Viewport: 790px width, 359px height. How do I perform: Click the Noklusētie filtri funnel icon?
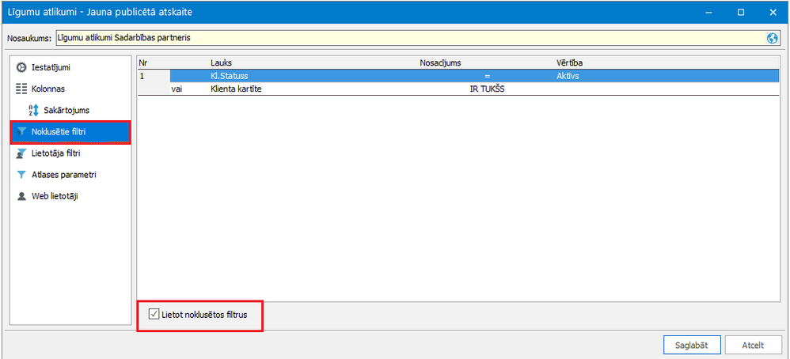pyautogui.click(x=21, y=132)
